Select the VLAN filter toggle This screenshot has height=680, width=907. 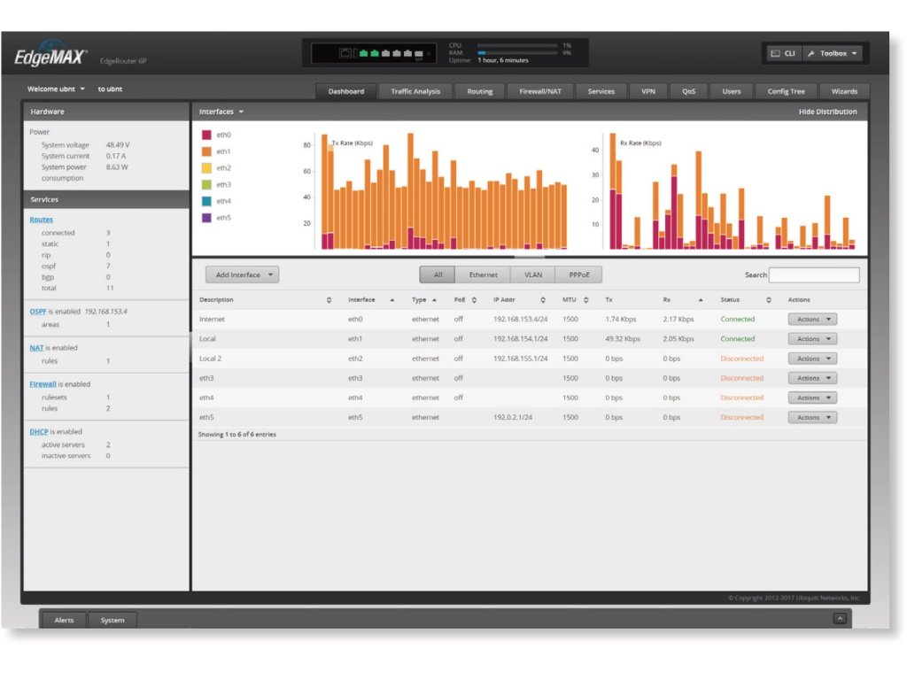(532, 275)
